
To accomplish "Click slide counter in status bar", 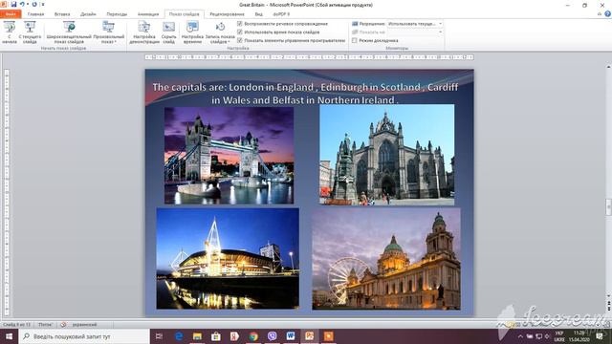I will tap(16, 325).
